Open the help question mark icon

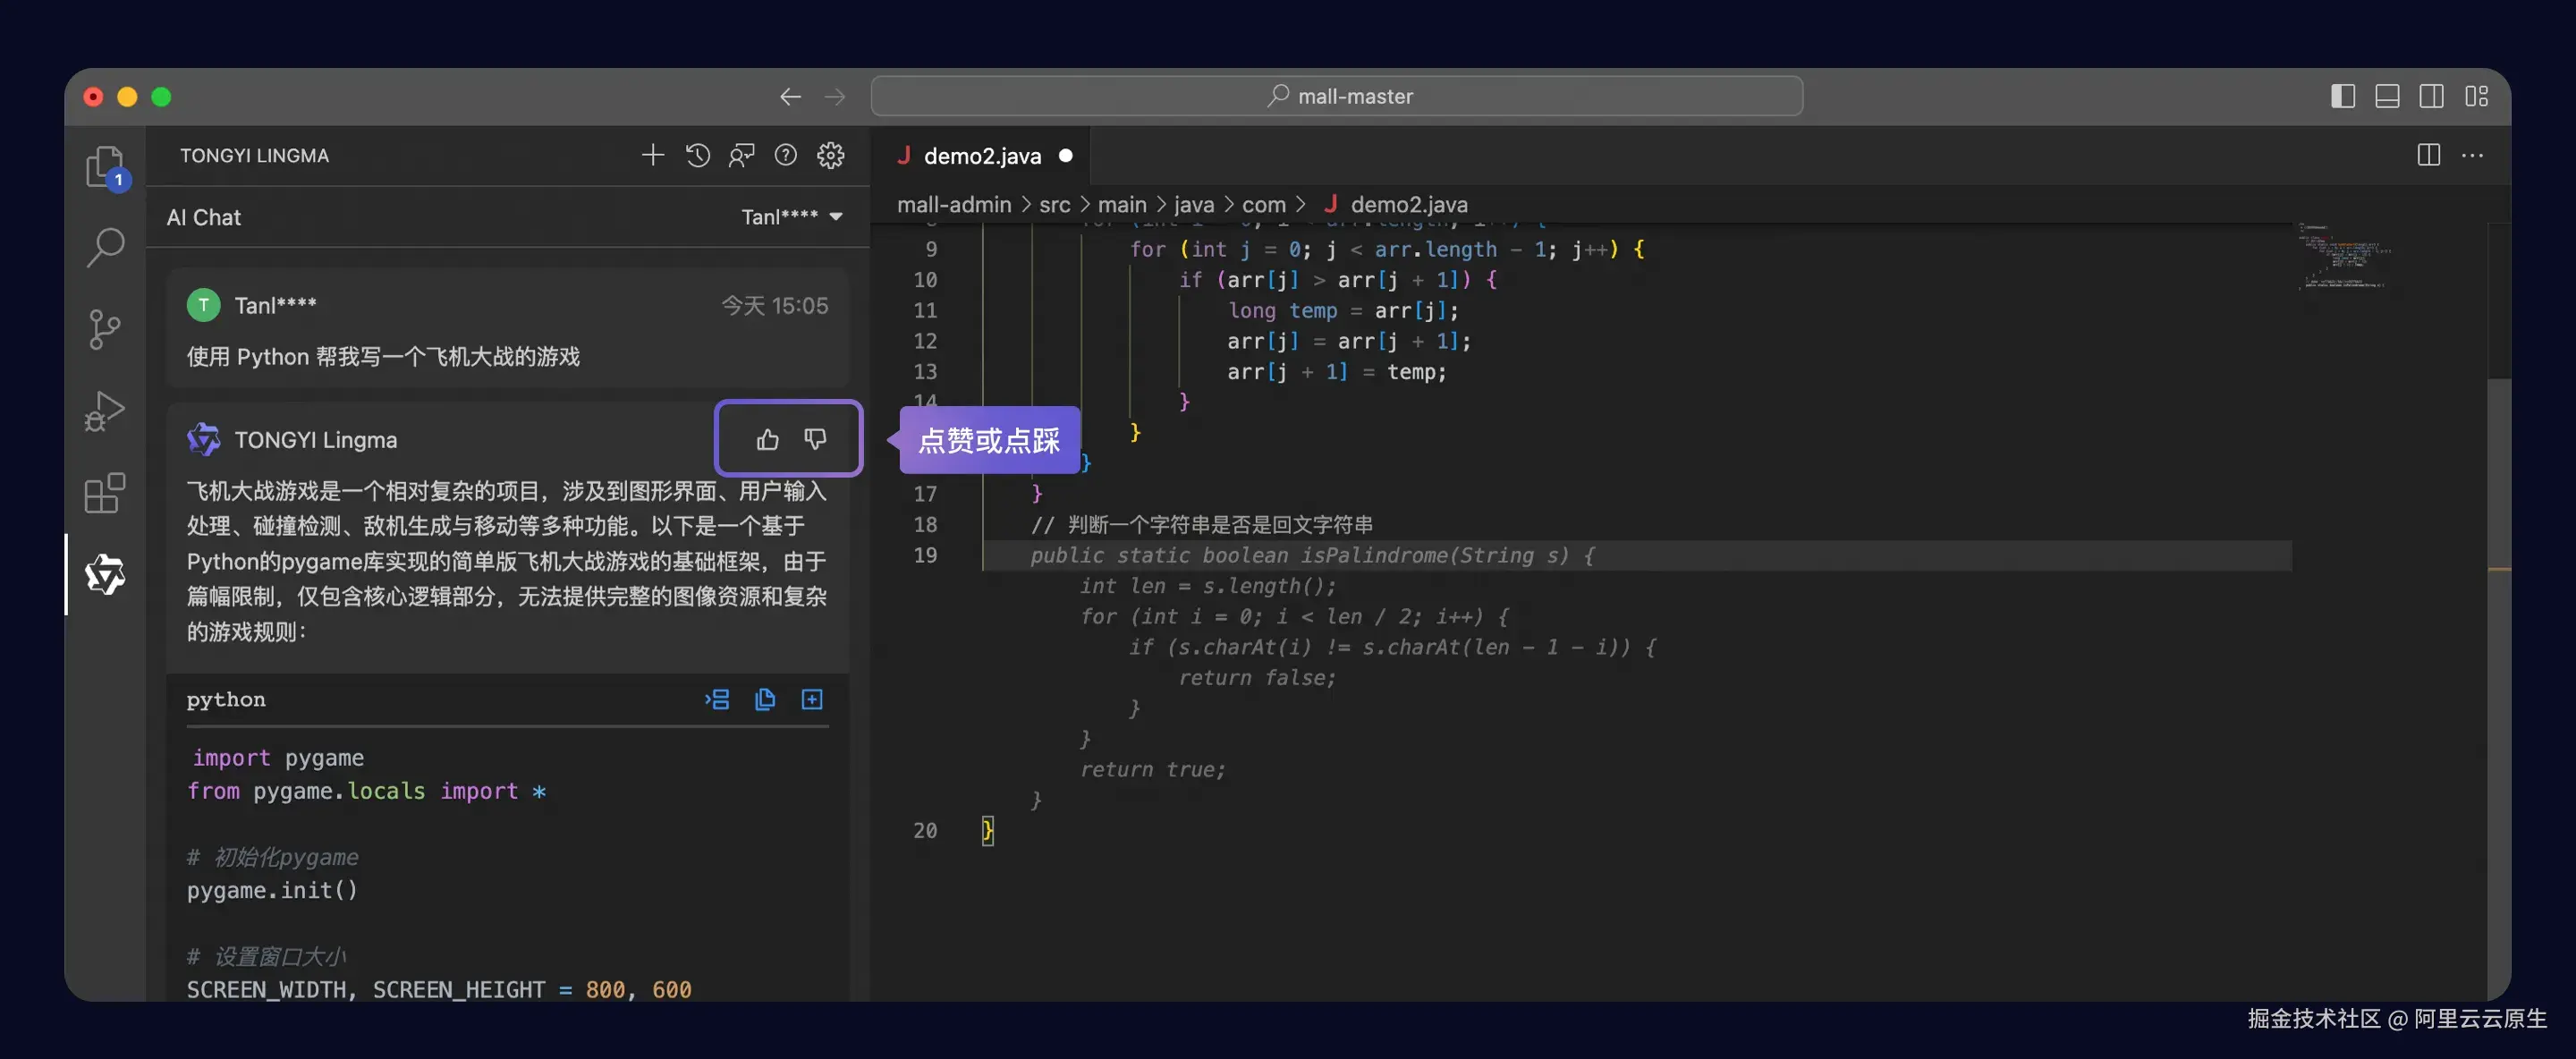(x=786, y=155)
